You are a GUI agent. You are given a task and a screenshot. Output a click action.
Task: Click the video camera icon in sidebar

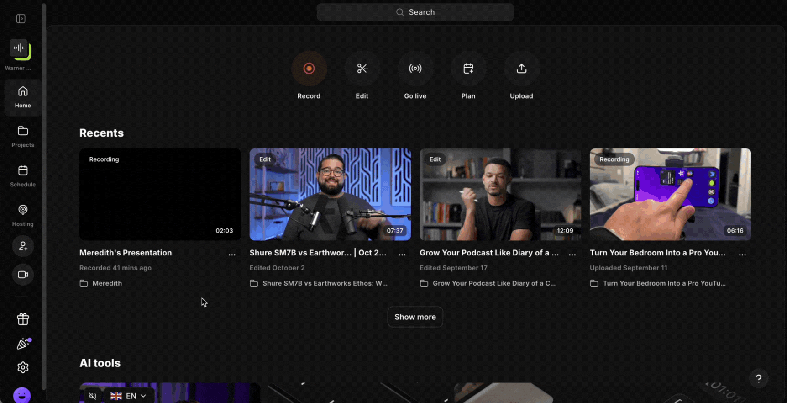pos(23,275)
